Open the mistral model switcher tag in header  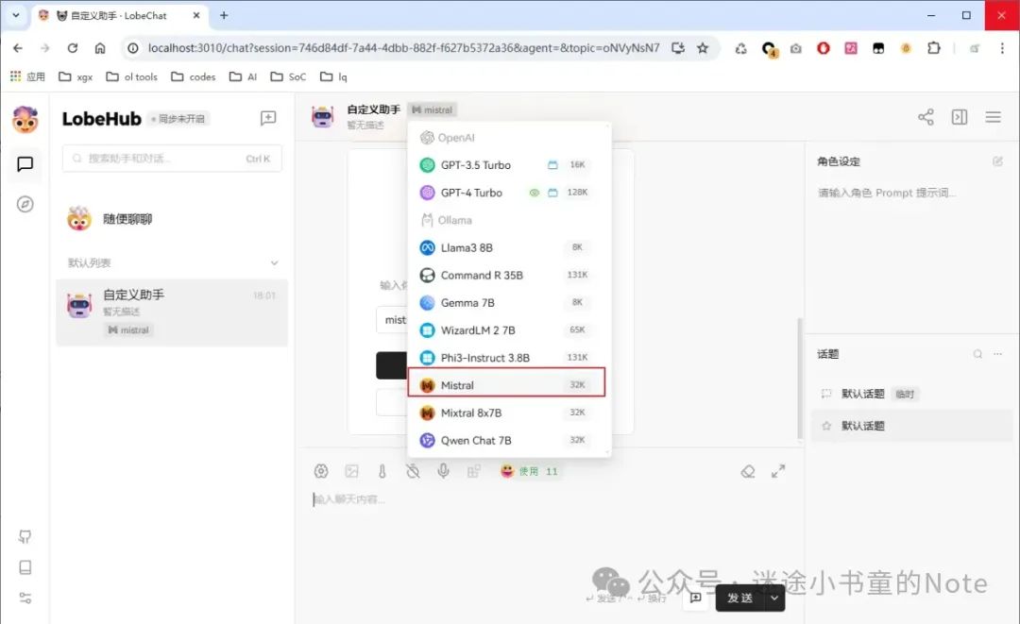[432, 110]
